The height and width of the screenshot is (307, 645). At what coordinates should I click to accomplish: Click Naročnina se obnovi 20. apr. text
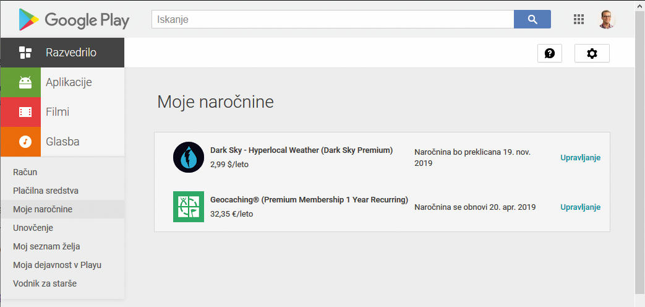pos(475,207)
